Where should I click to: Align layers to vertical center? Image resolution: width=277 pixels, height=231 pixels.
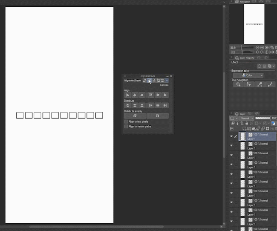[x=158, y=95]
